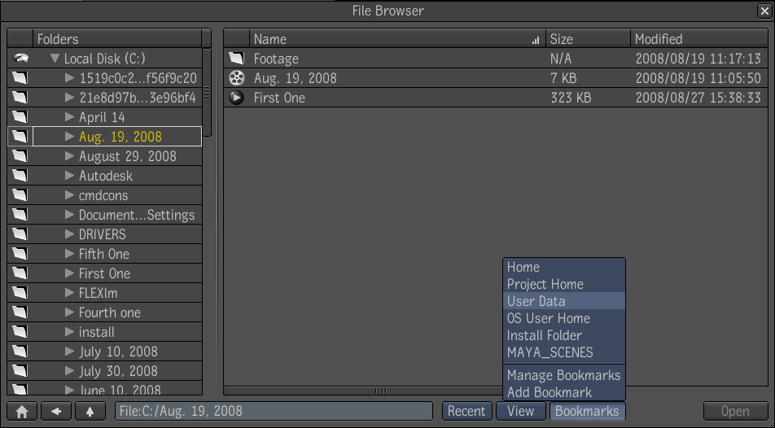The image size is (775, 428).
Task: Click the file list horizontal scrollbar handle
Action: click(x=381, y=391)
